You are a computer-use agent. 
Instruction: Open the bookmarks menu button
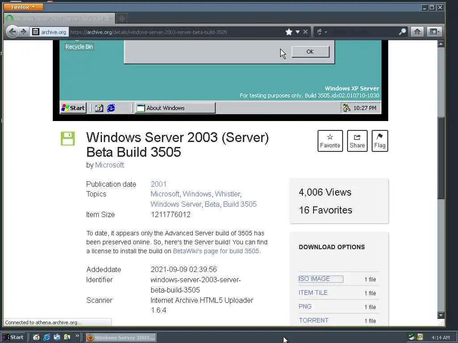pyautogui.click(x=434, y=32)
